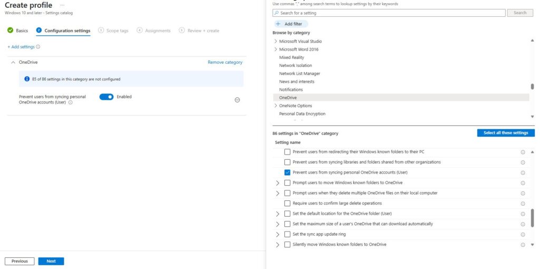Click the Remove category link
The height and width of the screenshot is (269, 540).
click(225, 62)
